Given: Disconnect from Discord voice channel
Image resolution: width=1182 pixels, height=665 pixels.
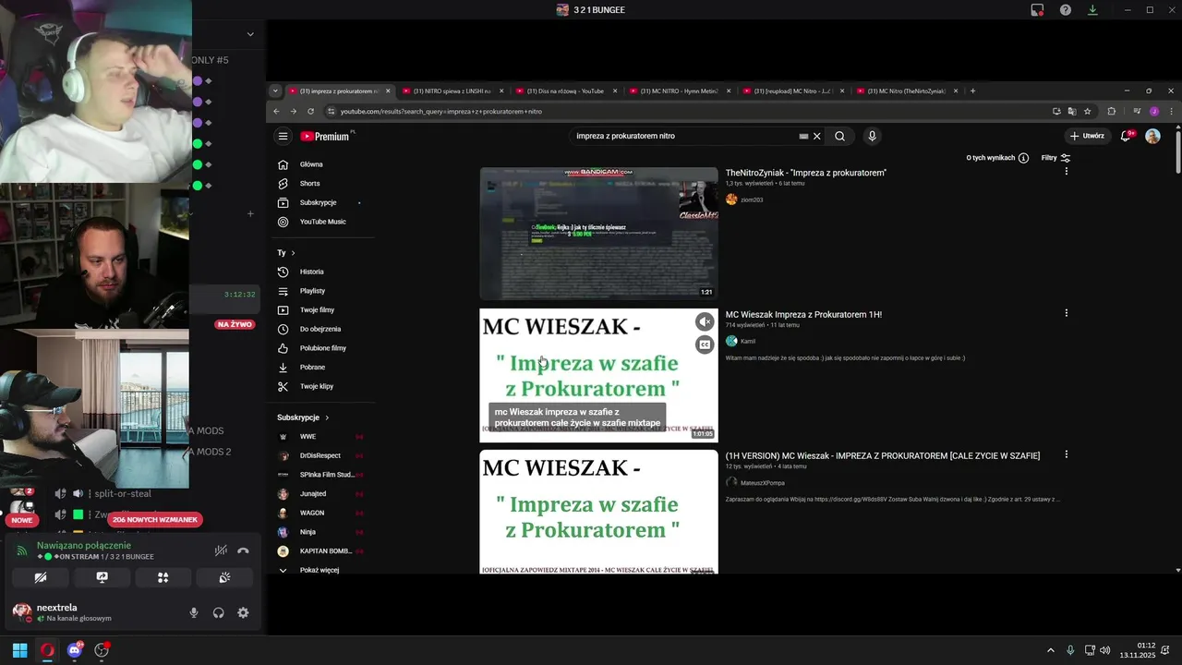Looking at the screenshot, I should click(243, 550).
